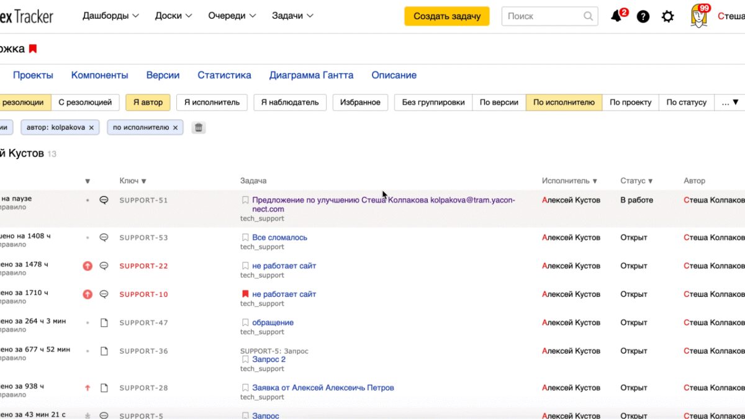Toggle the 'Избранное' filter

(360, 102)
